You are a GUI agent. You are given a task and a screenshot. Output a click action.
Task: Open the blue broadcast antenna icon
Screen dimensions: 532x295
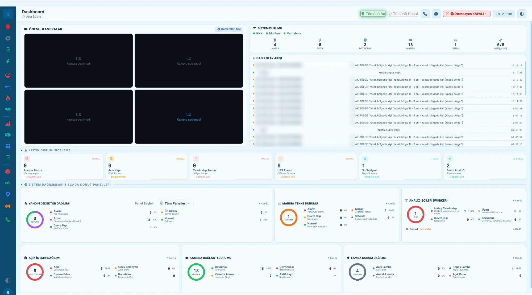coord(8,87)
